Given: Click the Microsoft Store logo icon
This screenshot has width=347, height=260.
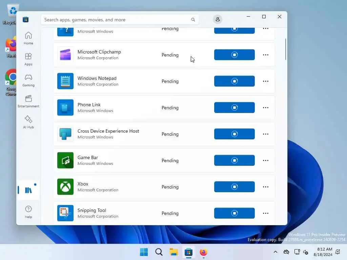Looking at the screenshot, I should [26, 19].
